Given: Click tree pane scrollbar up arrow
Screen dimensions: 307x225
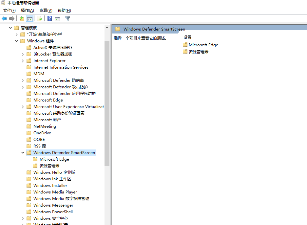Looking at the screenshot, I should pos(107,28).
